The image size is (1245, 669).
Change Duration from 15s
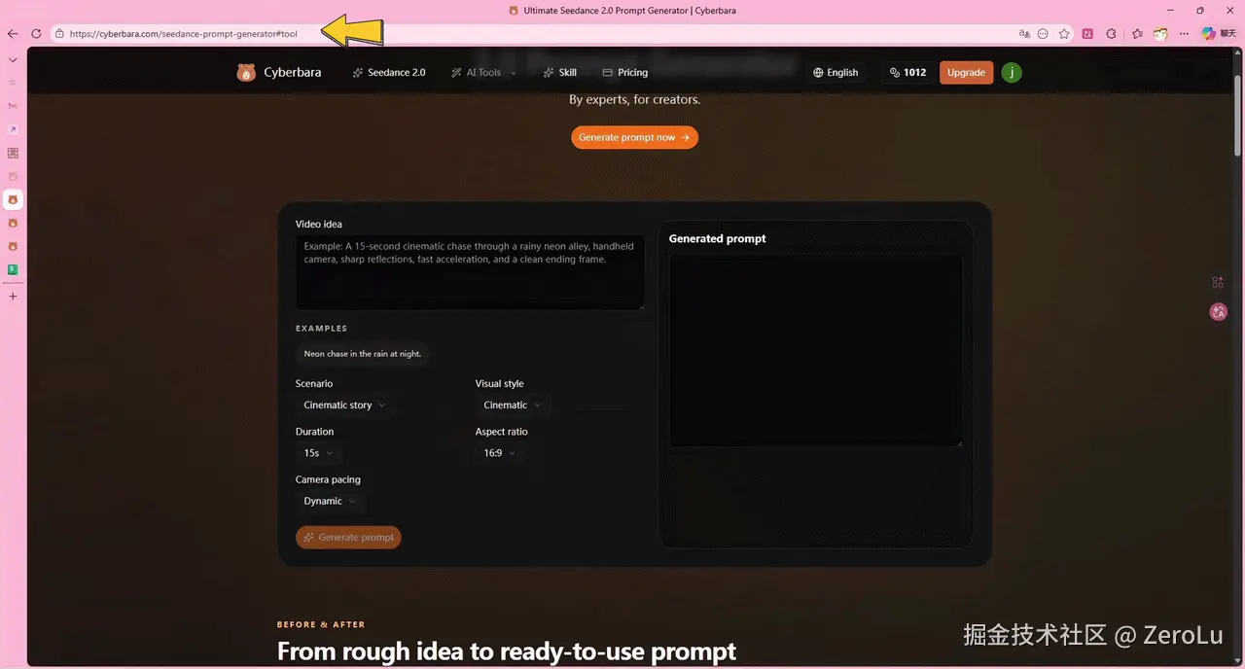[x=318, y=453]
